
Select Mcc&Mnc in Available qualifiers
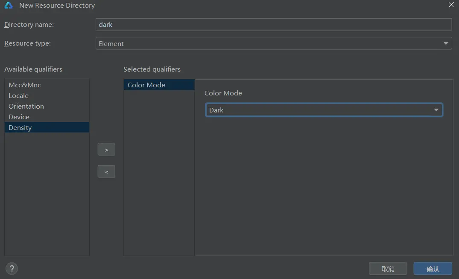coord(25,85)
